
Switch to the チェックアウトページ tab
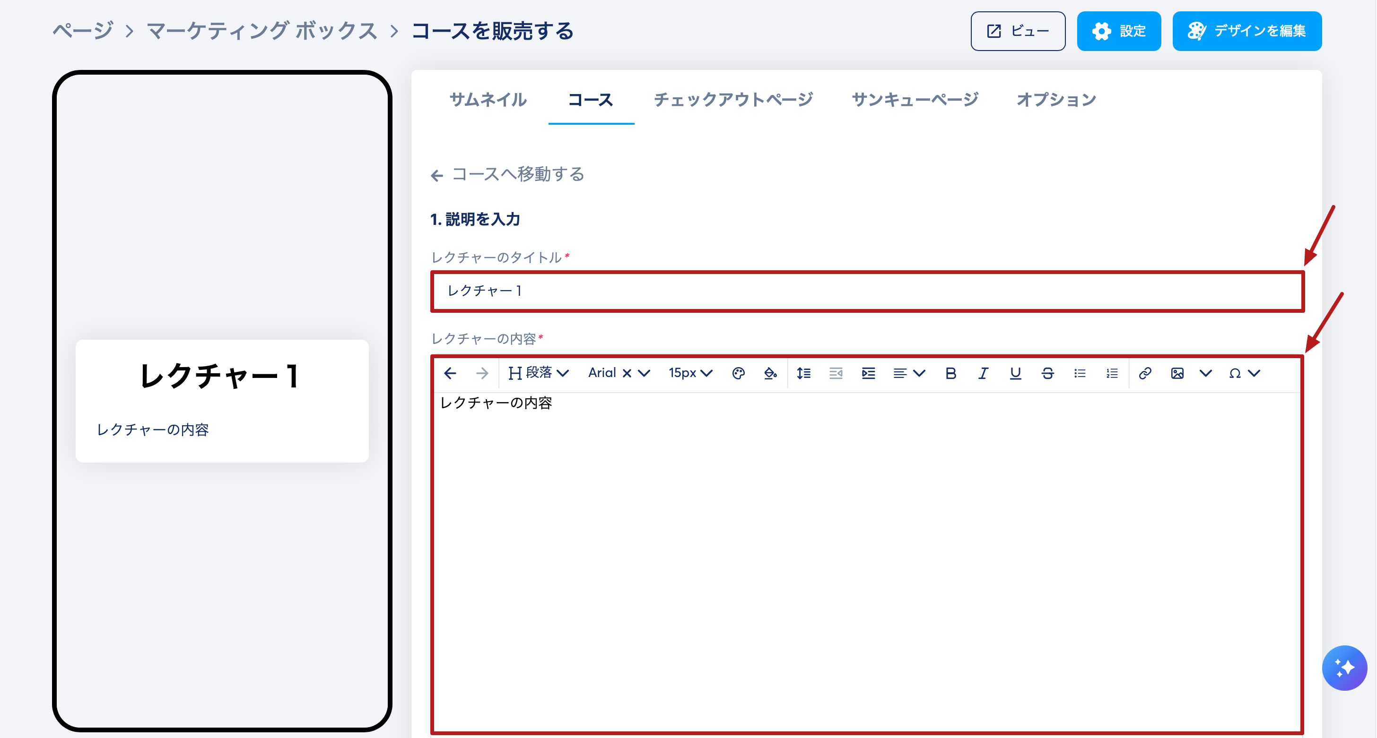tap(733, 100)
